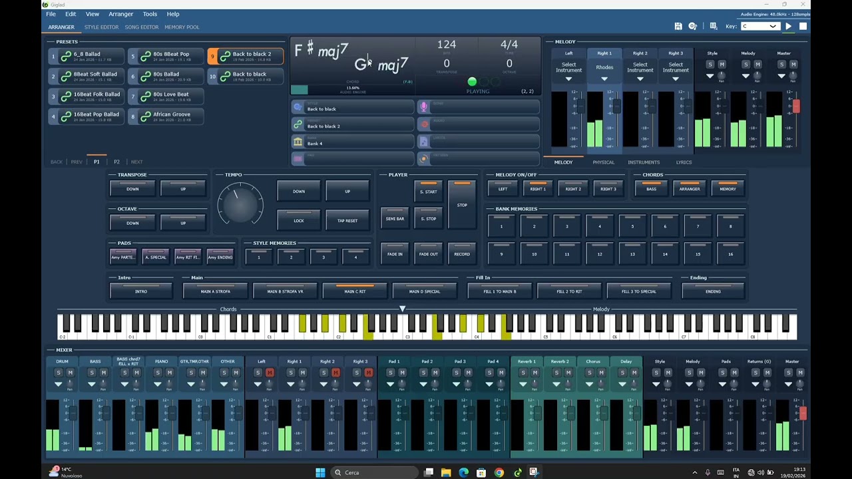The width and height of the screenshot is (852, 479).
Task: Toggle Melody LEFT on/off button
Action: [x=503, y=188]
